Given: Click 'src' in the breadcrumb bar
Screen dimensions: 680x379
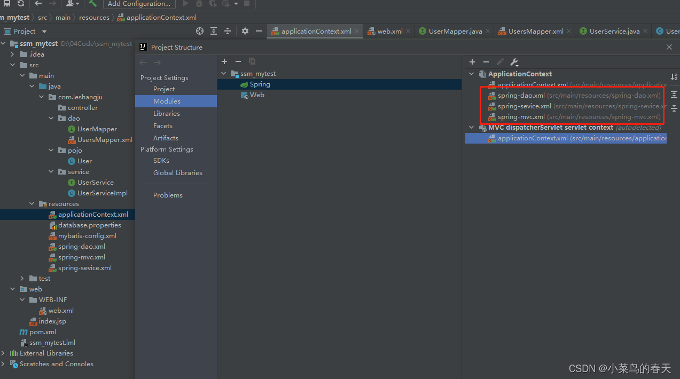Looking at the screenshot, I should coord(42,18).
